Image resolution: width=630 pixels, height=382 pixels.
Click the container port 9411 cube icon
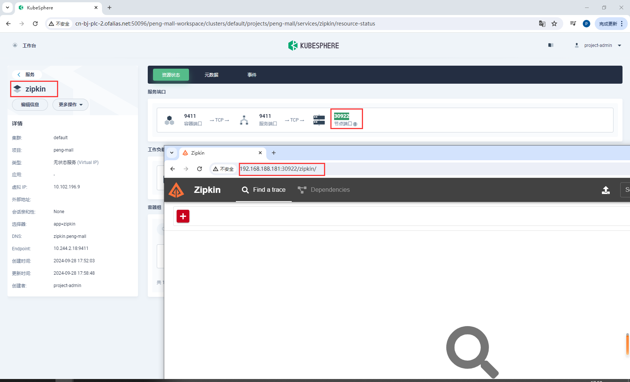click(x=169, y=120)
